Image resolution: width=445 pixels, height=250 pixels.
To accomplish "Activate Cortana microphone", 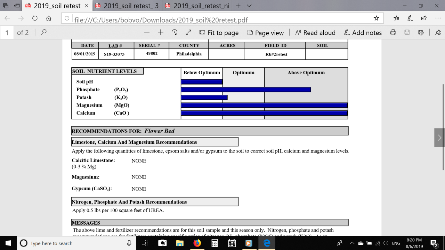I will pyautogui.click(x=129, y=243).
